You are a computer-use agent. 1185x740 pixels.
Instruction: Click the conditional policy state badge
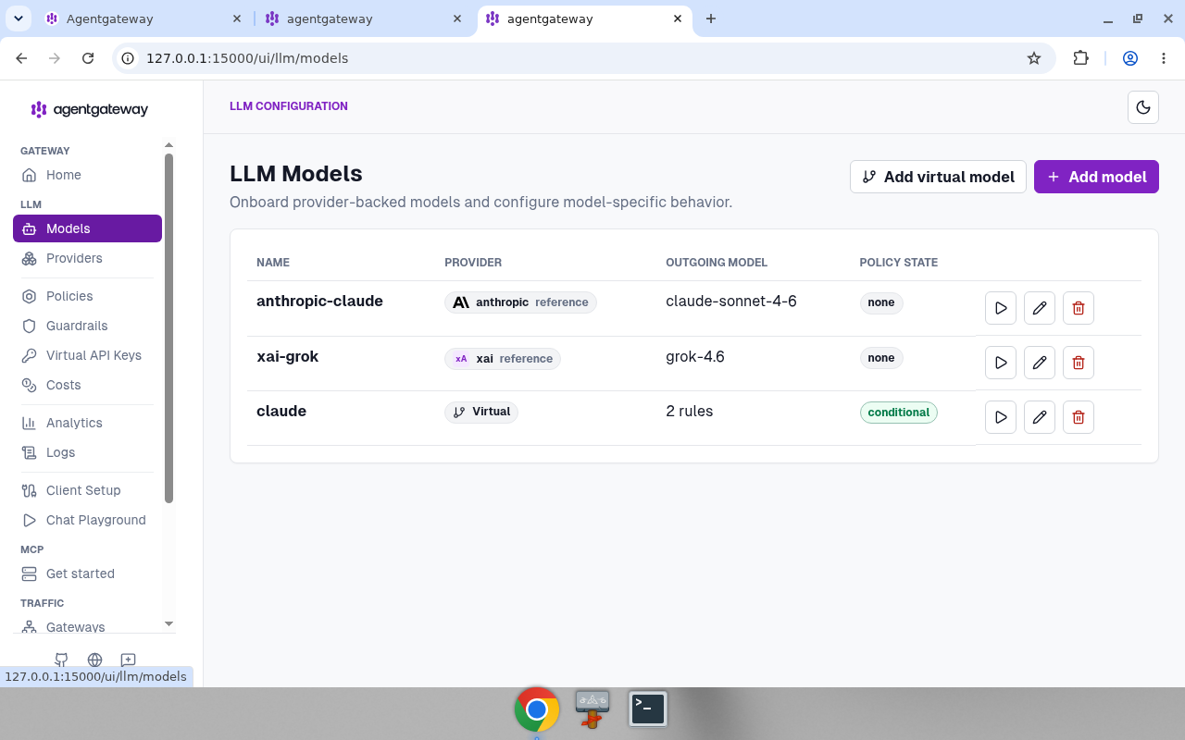click(x=899, y=413)
